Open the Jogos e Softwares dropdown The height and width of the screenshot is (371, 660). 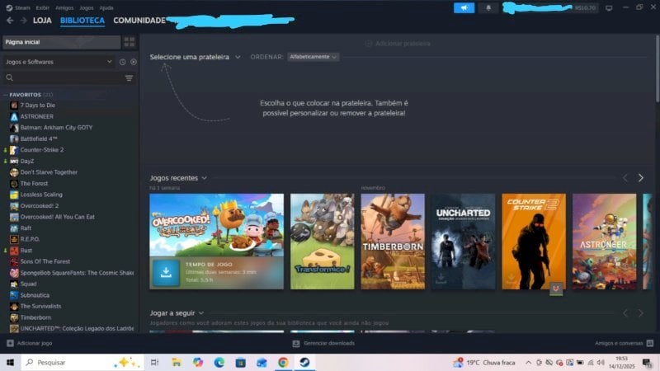(x=58, y=62)
